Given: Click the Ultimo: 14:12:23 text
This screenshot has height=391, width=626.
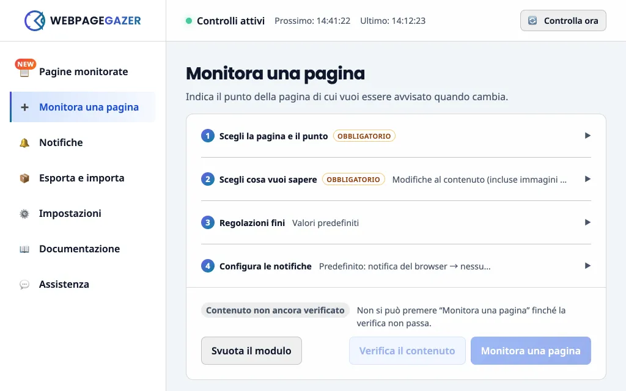Looking at the screenshot, I should tap(393, 21).
